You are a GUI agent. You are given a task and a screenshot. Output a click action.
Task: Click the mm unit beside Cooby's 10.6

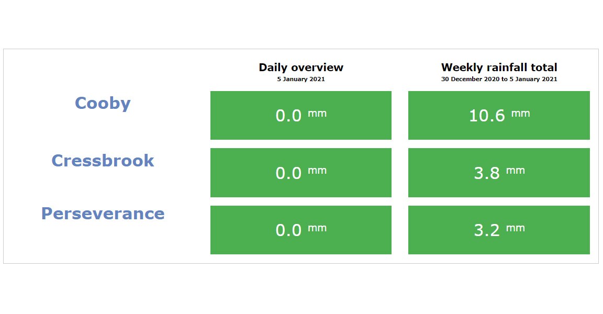(520, 113)
